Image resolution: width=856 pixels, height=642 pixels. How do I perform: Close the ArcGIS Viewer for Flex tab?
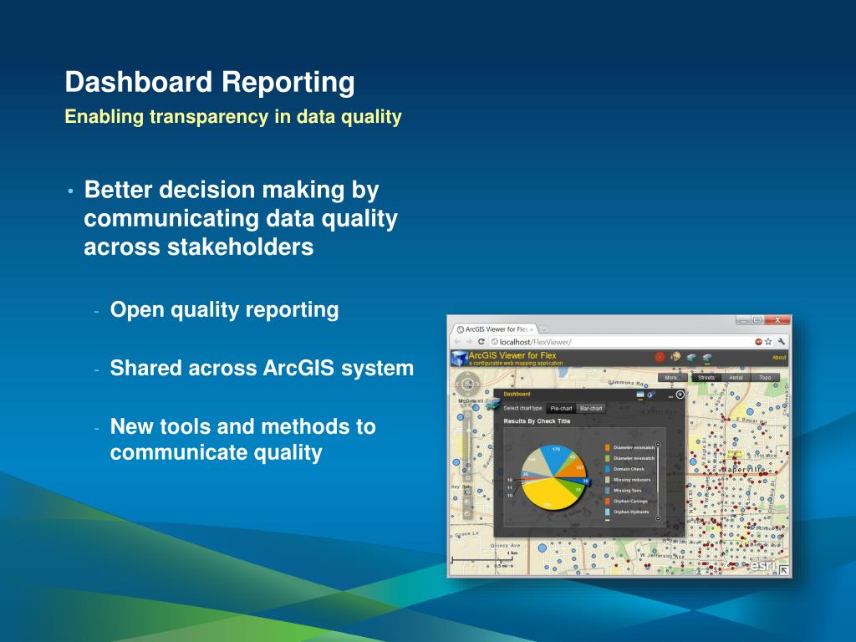click(x=532, y=329)
